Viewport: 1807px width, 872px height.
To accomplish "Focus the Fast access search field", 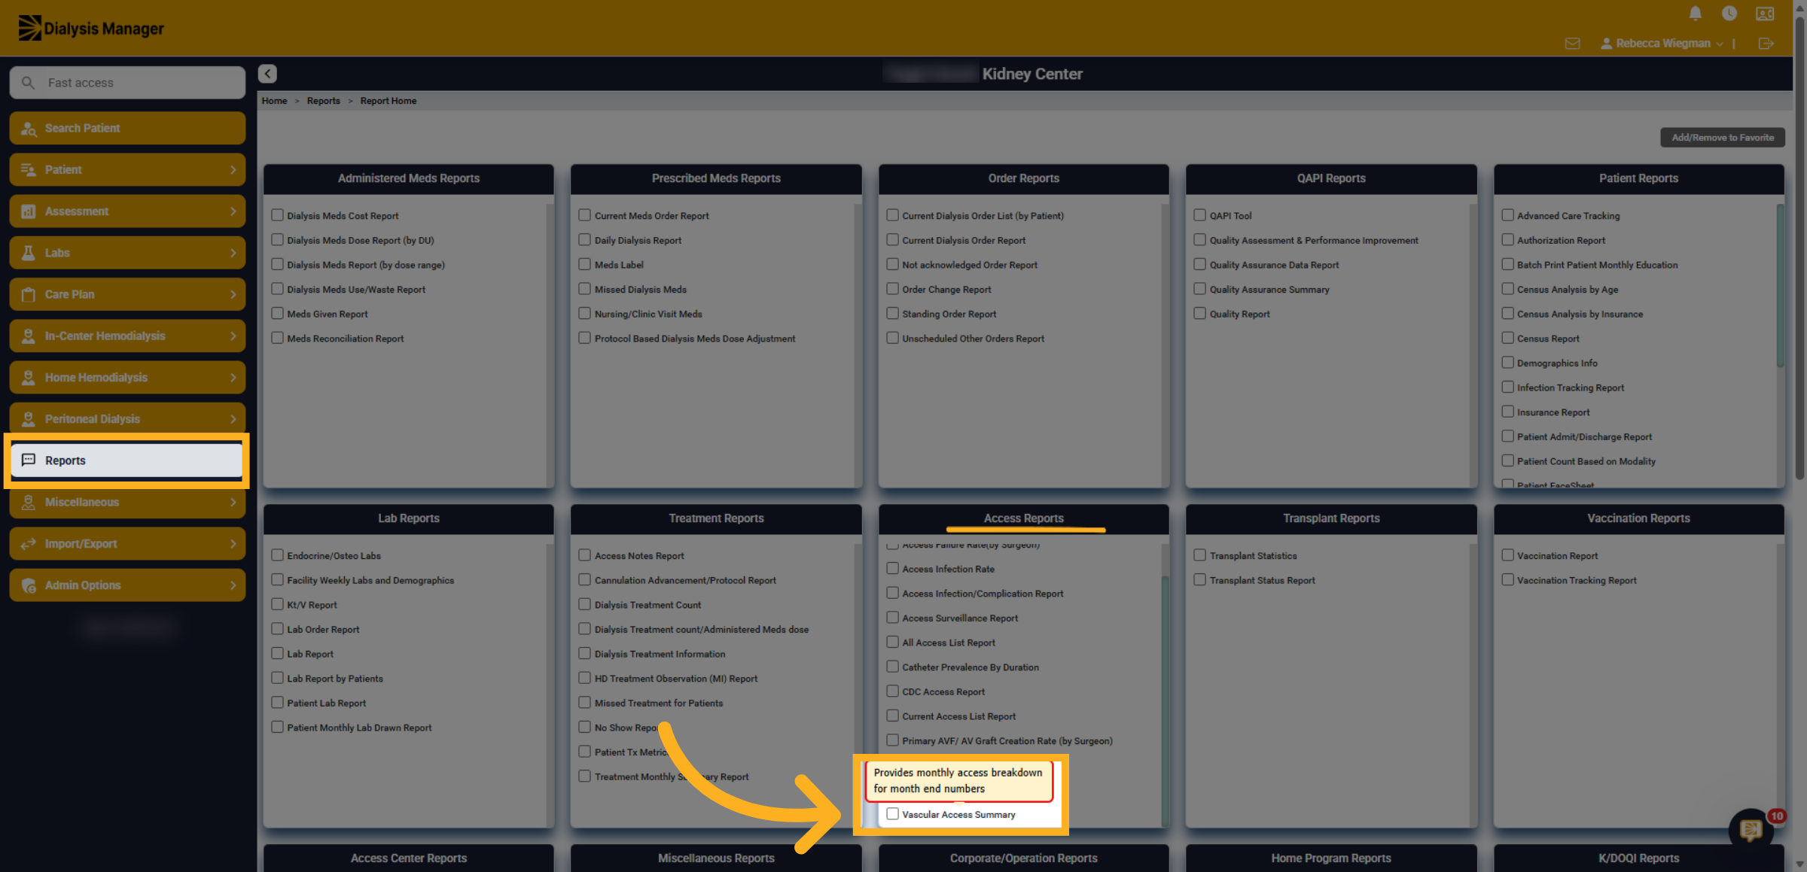I will 127,83.
